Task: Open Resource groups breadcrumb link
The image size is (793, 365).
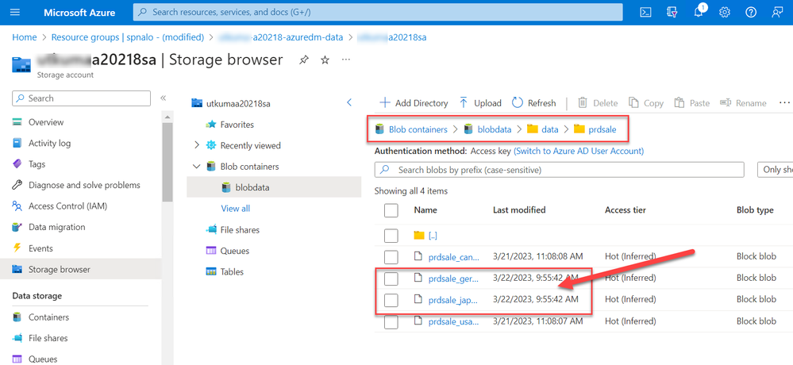Action: (x=128, y=37)
